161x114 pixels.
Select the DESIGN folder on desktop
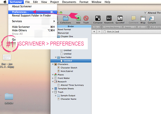[9, 97]
